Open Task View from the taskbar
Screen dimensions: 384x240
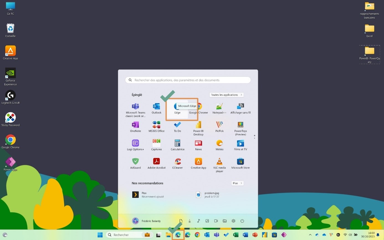tap(159, 235)
